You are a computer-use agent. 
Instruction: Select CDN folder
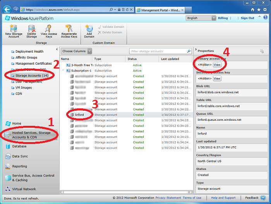[17, 94]
